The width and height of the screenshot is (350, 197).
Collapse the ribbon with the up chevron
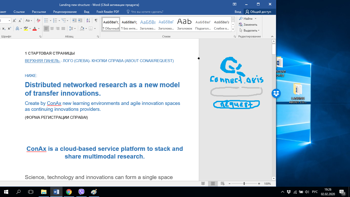tap(272, 37)
